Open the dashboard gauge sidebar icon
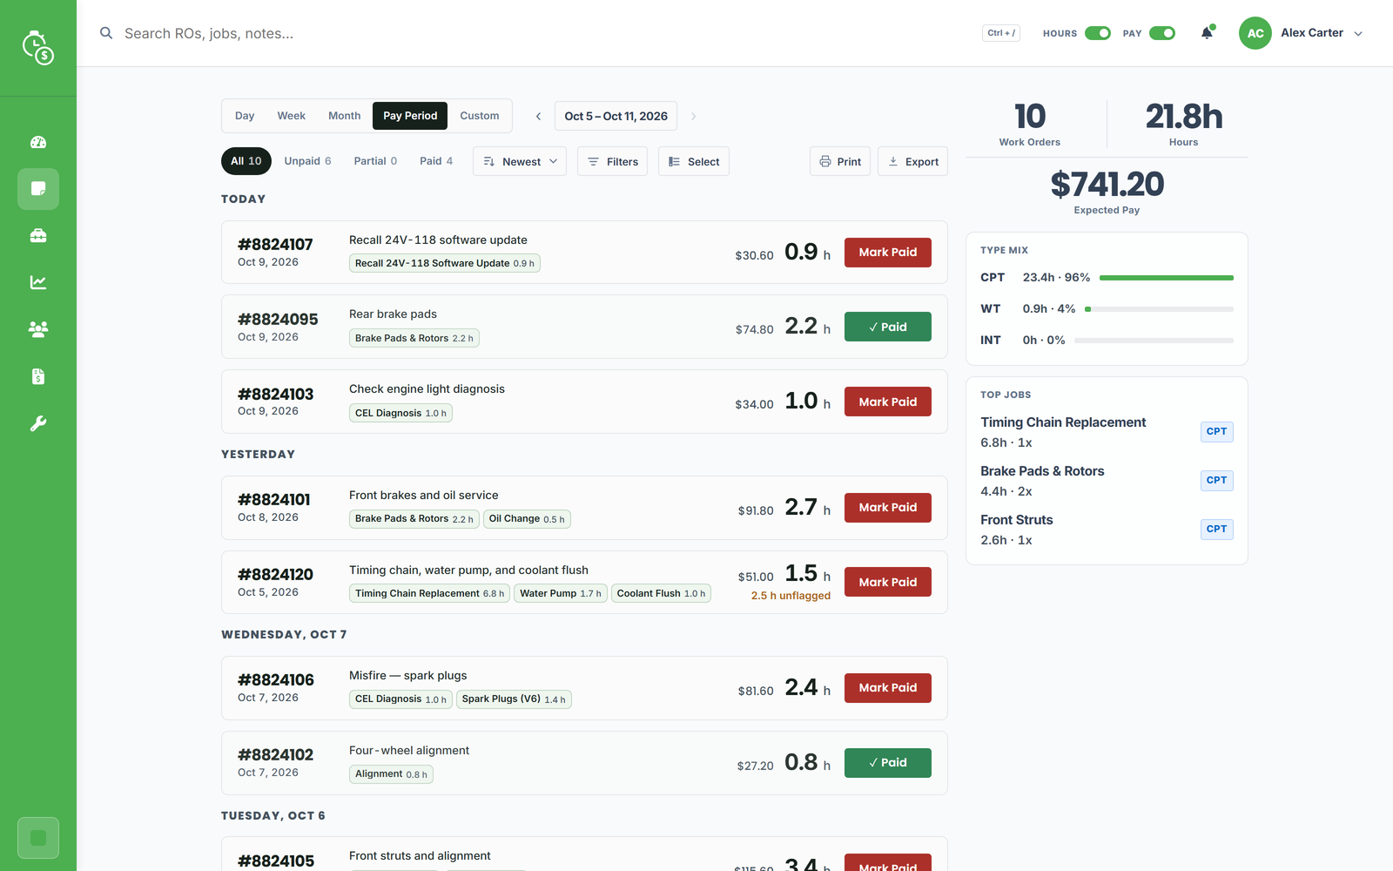This screenshot has height=871, width=1393. [x=38, y=142]
